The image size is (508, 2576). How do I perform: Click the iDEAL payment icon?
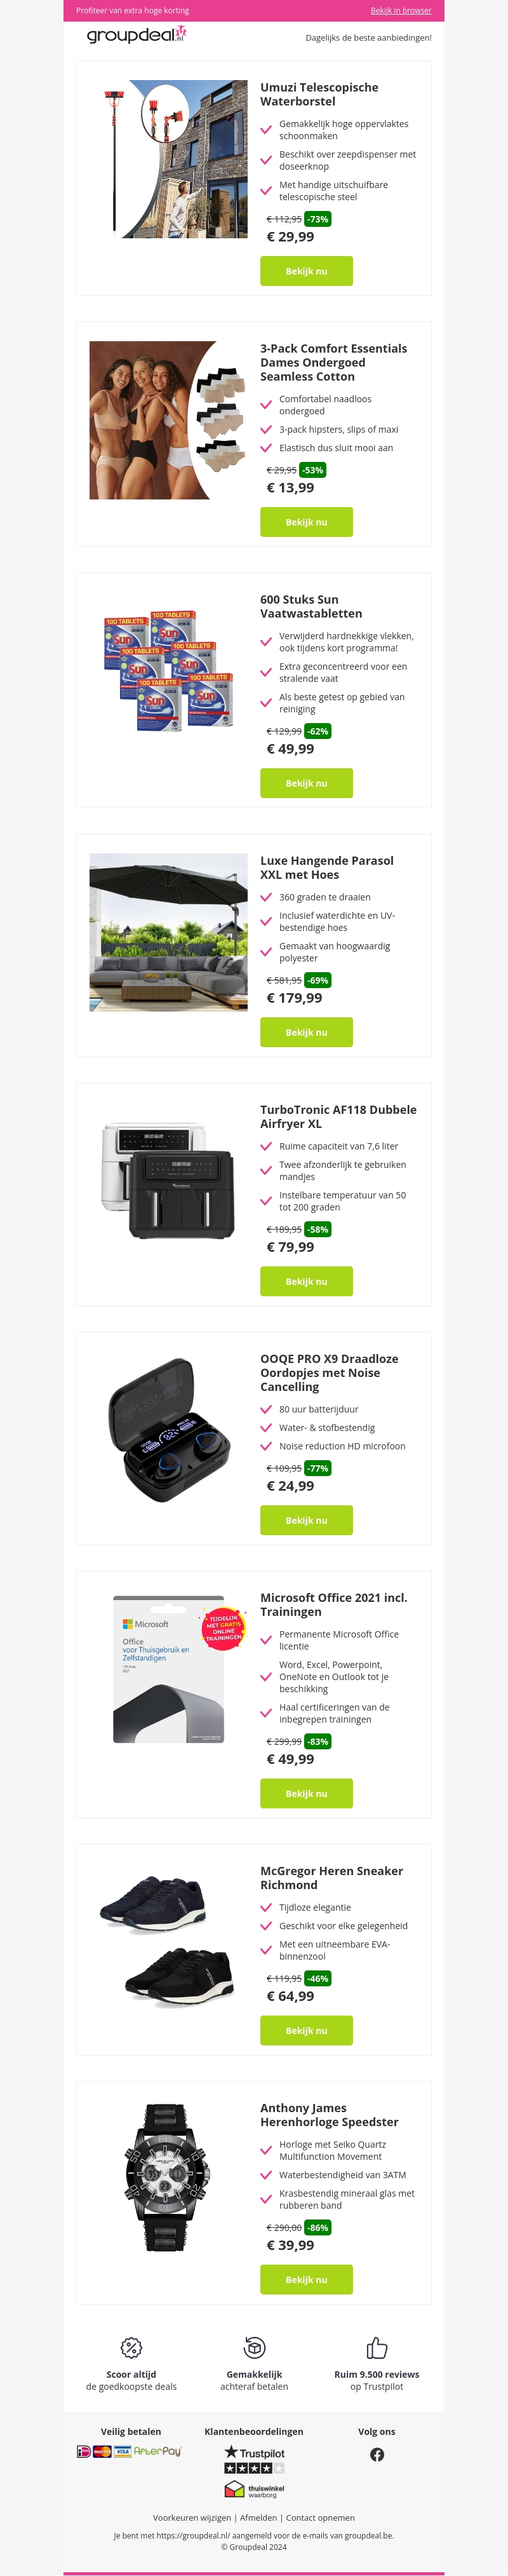point(84,2451)
